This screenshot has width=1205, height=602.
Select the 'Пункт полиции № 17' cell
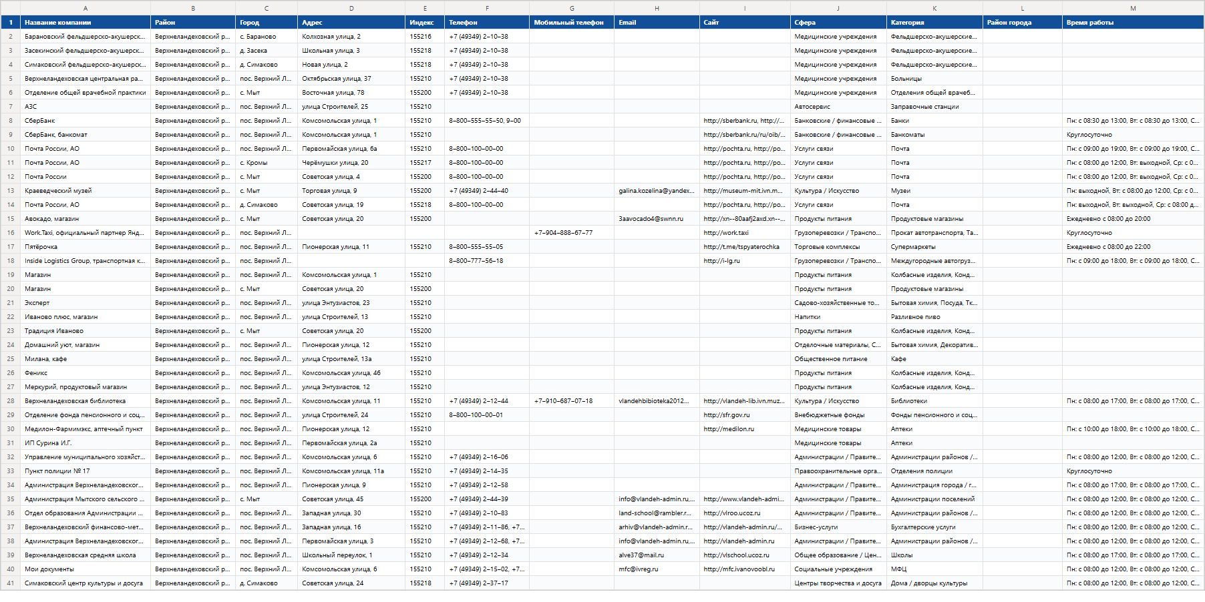coord(85,471)
